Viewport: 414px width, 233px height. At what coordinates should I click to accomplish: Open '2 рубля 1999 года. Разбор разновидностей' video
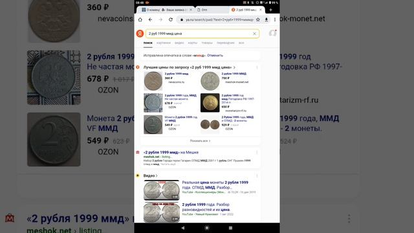click(x=206, y=207)
